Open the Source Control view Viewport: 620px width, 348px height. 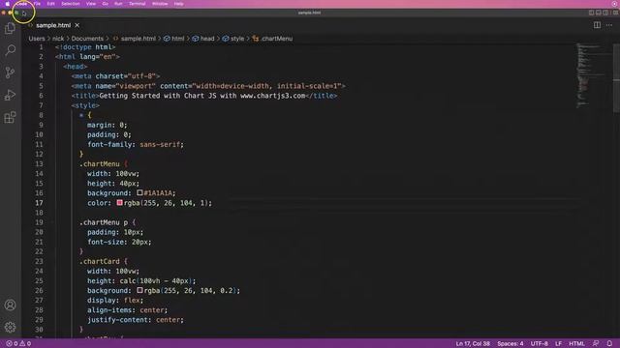pos(10,72)
